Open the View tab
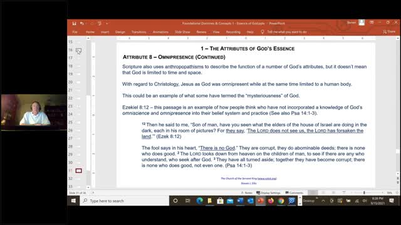The width and height of the screenshot is (401, 225). 216,32
